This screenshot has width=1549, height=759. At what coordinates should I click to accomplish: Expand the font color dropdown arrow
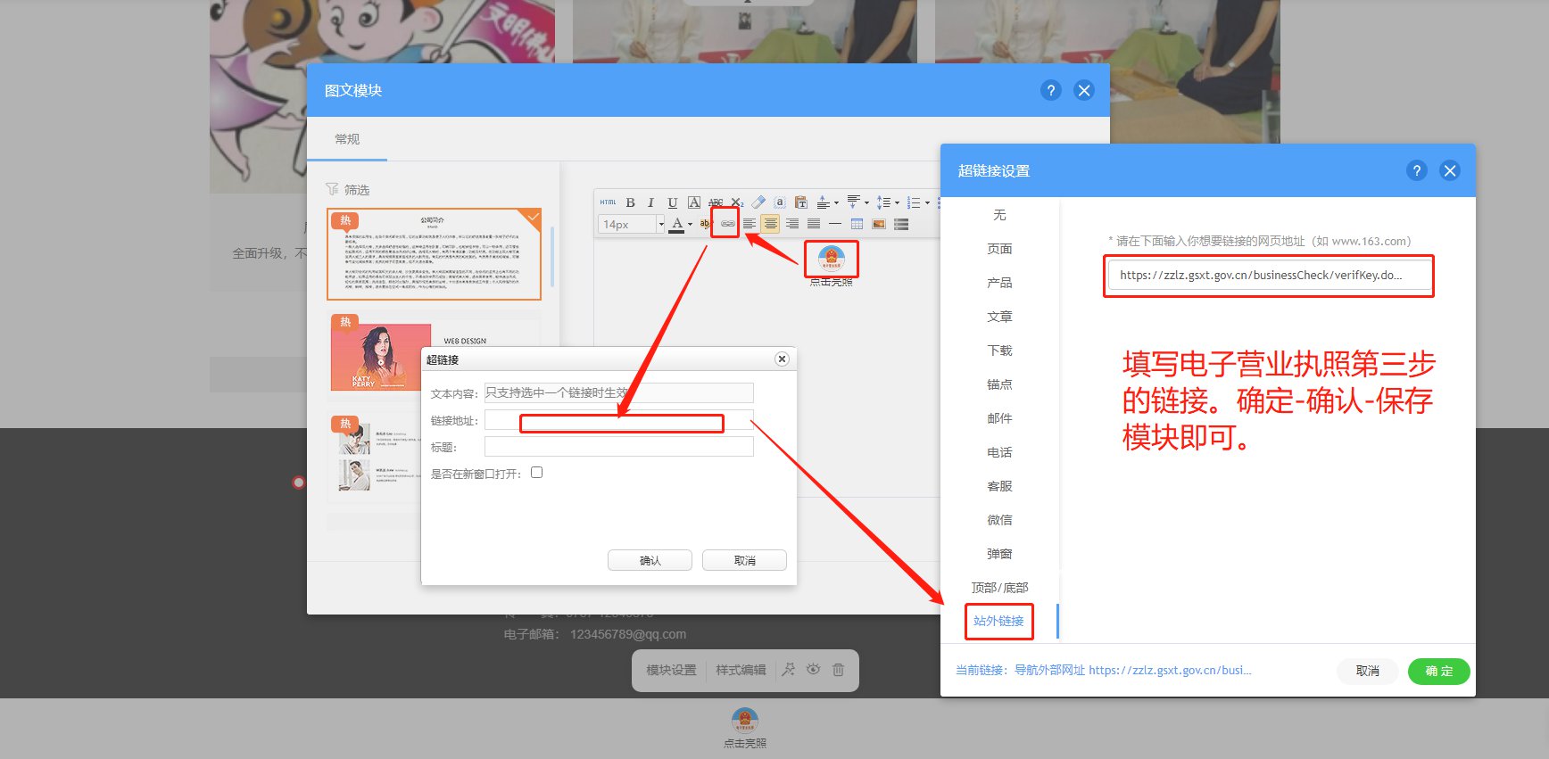[690, 224]
